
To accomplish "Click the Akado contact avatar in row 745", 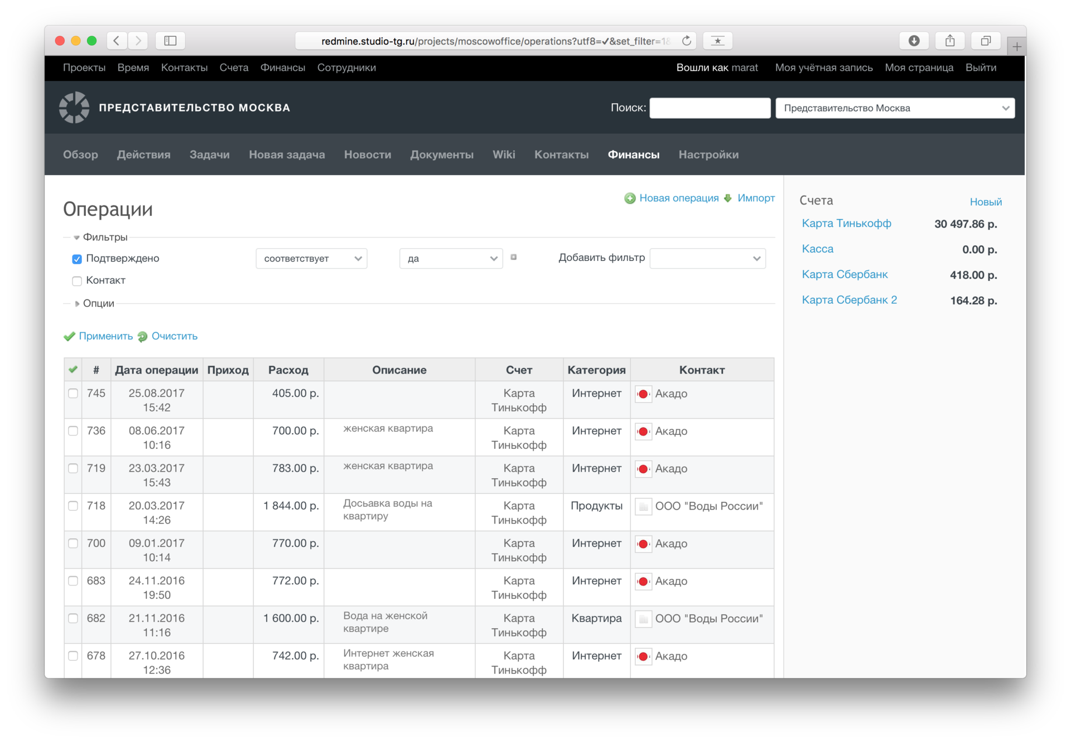I will tap(643, 394).
